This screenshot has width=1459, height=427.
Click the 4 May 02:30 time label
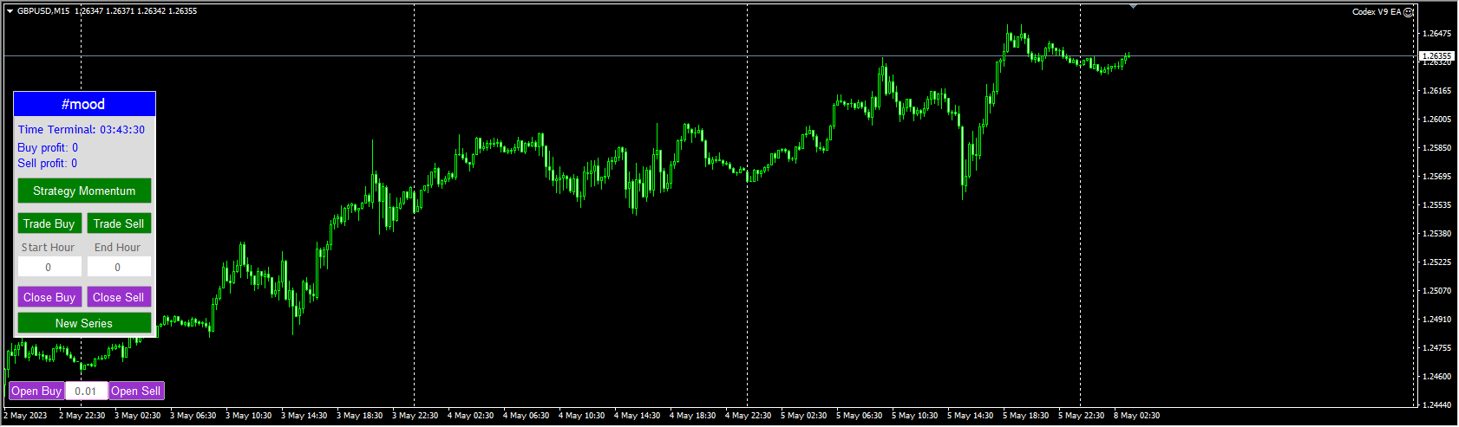point(470,416)
